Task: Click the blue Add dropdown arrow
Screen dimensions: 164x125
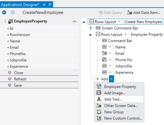Action: [112, 79]
